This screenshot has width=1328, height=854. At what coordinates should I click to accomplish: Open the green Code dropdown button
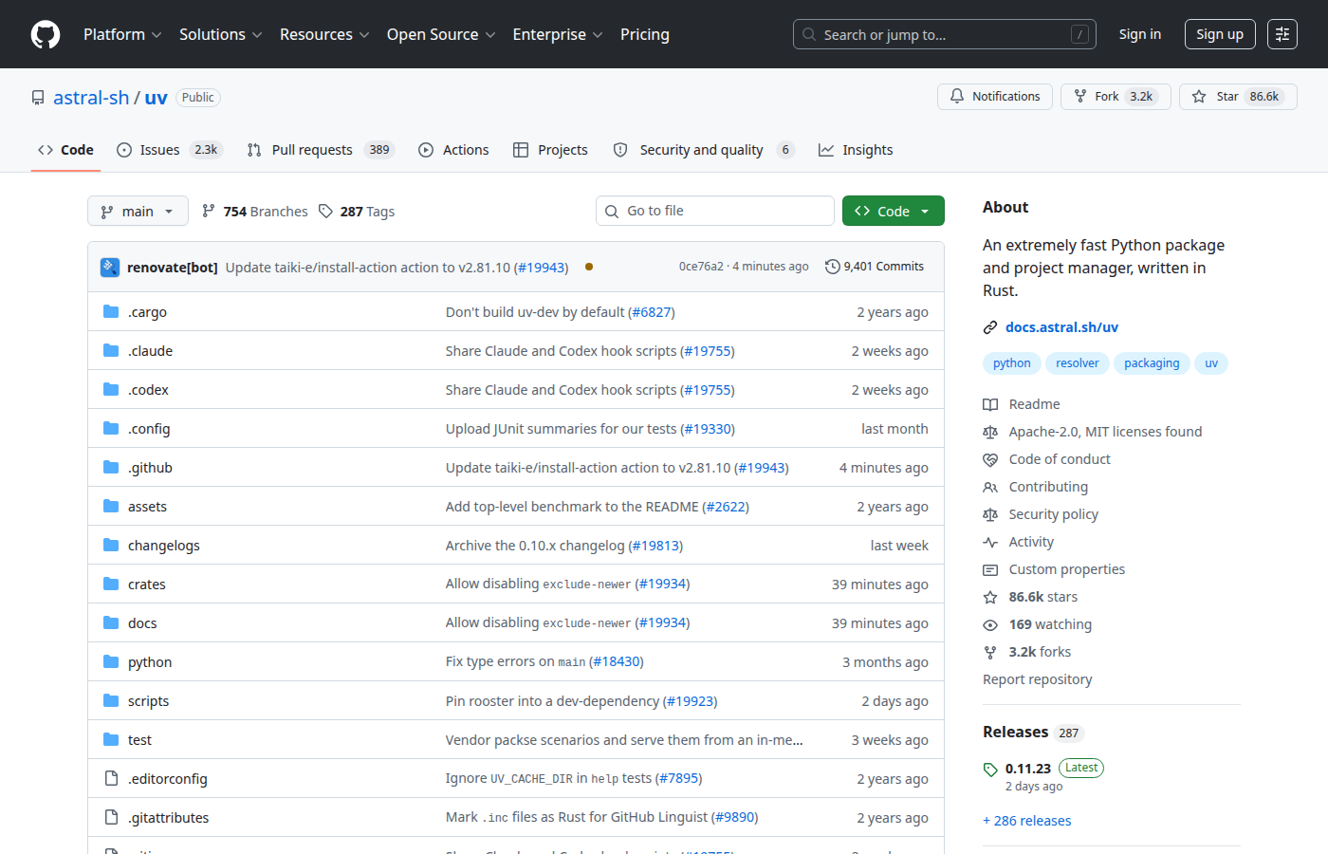pyautogui.click(x=894, y=211)
